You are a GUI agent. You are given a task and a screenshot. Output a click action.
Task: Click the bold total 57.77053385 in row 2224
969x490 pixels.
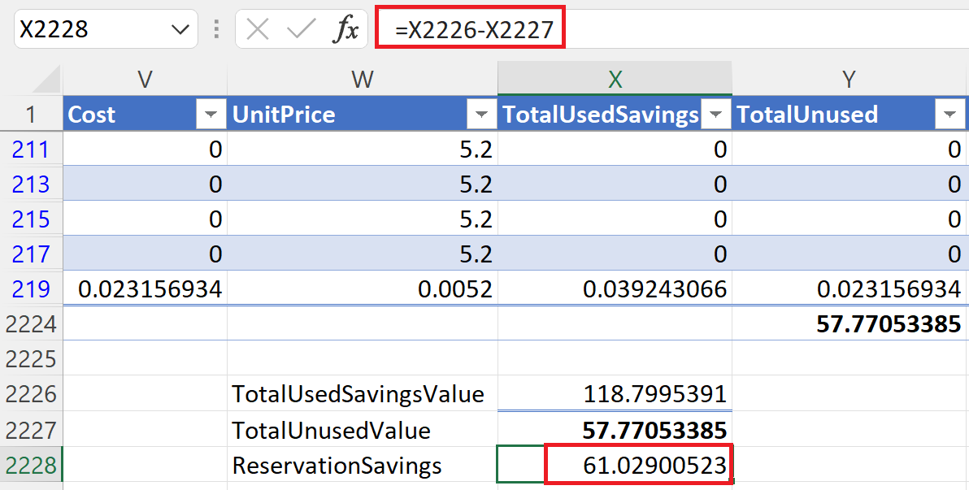pyautogui.click(x=850, y=323)
